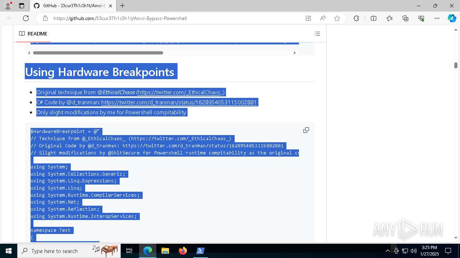Click the $HardwareBreakpoint code line
Screen dimensions: 460x258
point(65,132)
